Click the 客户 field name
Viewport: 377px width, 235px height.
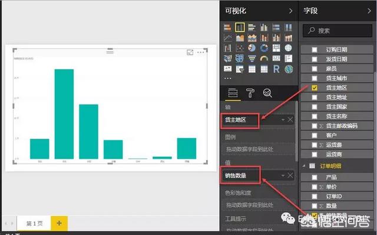[x=331, y=135]
